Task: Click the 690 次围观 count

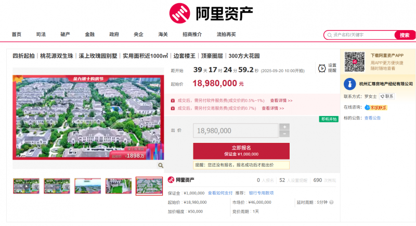Action: 324,180
